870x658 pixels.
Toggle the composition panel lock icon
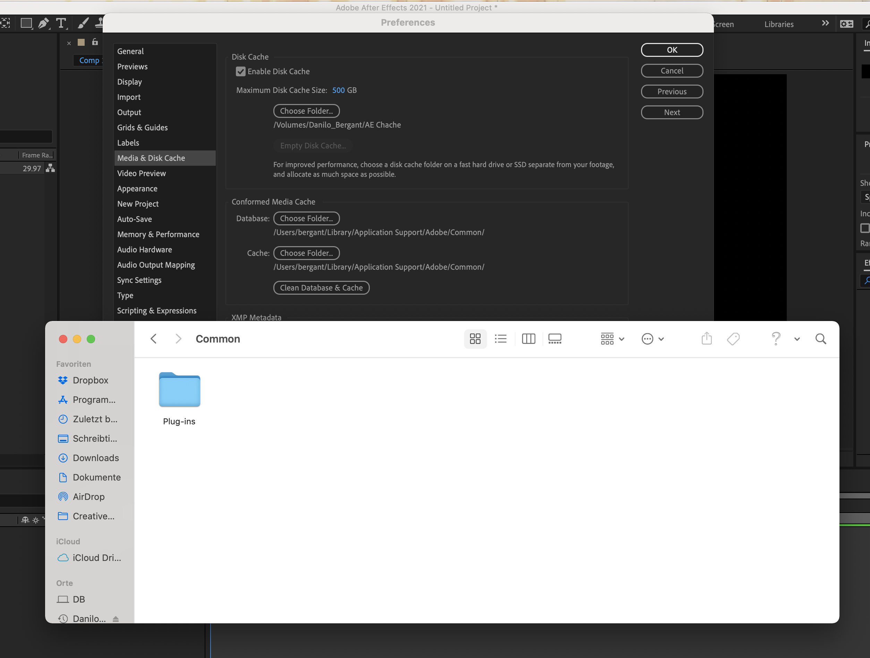[x=95, y=42]
